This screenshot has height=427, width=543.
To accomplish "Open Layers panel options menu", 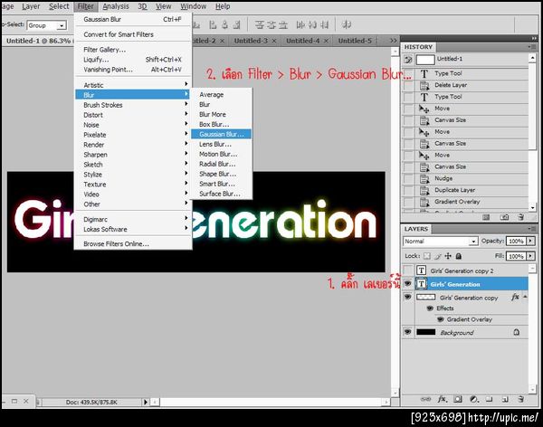I will tap(531, 229).
